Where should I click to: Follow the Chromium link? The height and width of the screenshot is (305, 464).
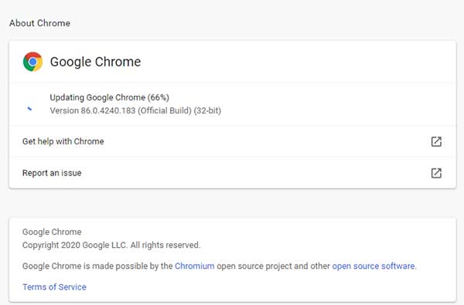point(194,266)
